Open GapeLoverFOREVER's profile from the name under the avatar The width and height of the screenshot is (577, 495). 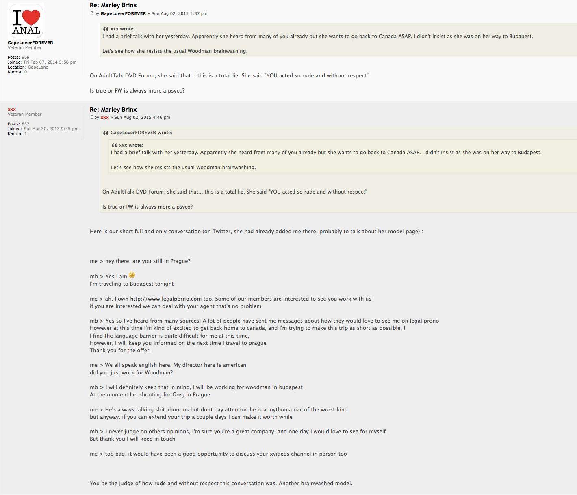[30, 43]
